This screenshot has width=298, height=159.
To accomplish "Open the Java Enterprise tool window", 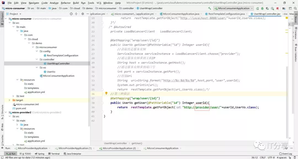I will [x=72, y=154].
